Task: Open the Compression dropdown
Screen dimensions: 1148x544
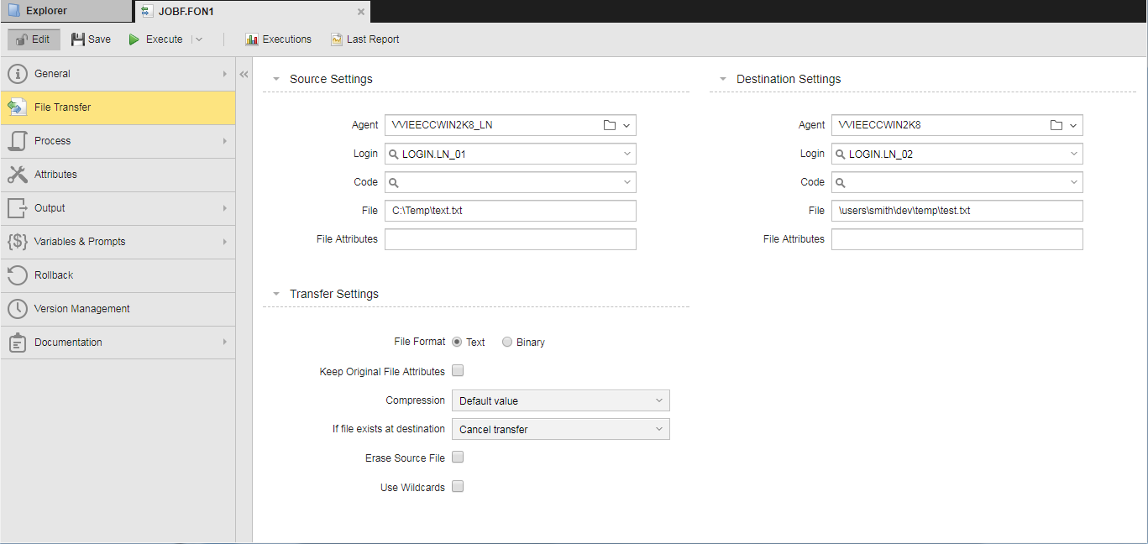Action: pyautogui.click(x=561, y=400)
